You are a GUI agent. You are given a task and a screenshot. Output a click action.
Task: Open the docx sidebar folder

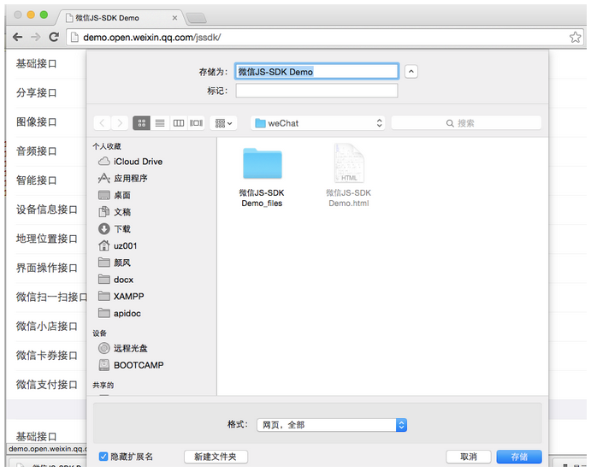(116, 280)
